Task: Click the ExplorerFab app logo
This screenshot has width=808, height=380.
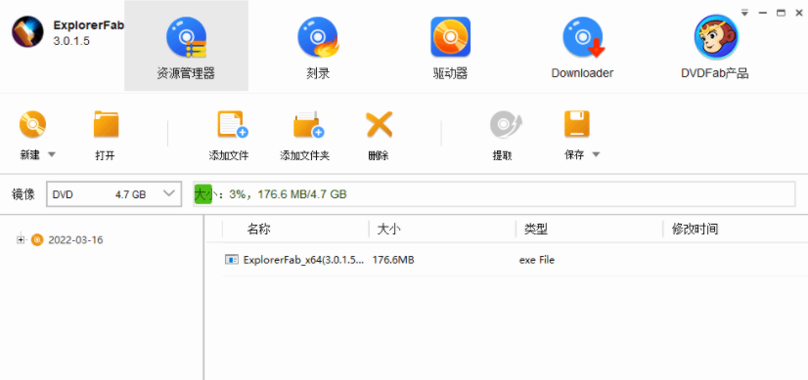Action: point(27,32)
